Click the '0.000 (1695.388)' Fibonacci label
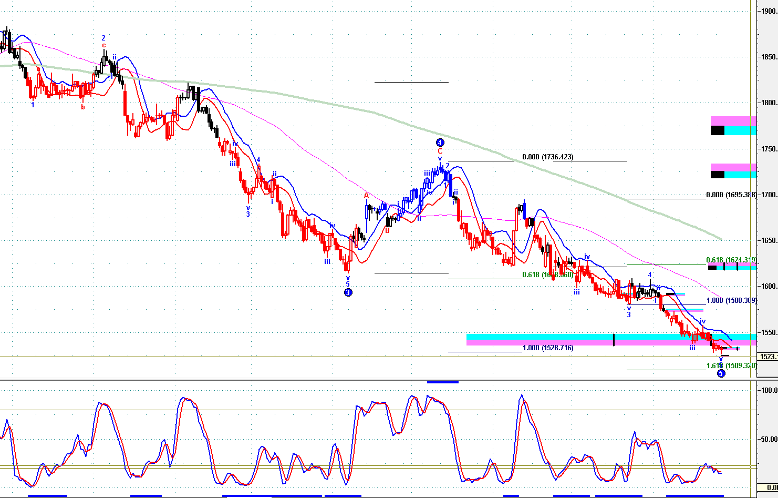This screenshot has width=778, height=498. click(x=731, y=195)
